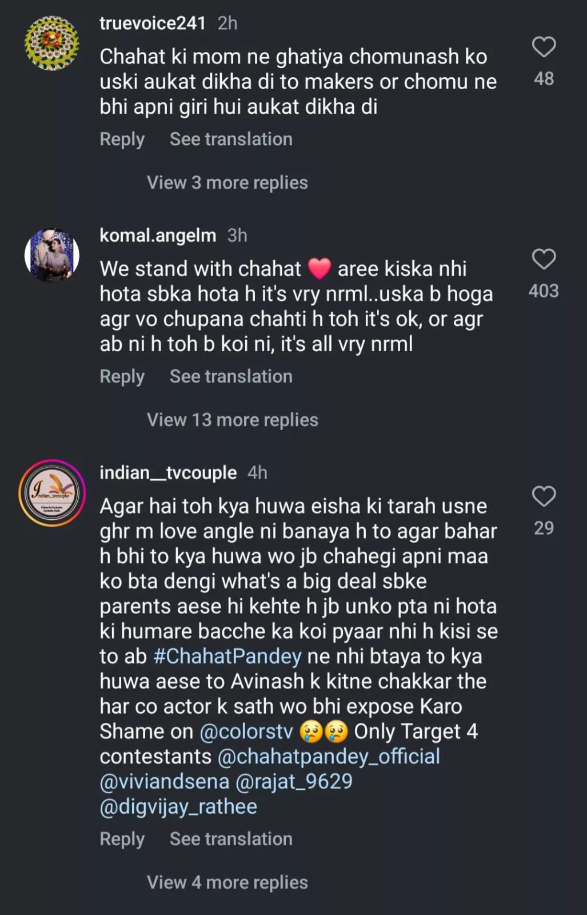Open the komal.angelm username

[x=158, y=235]
